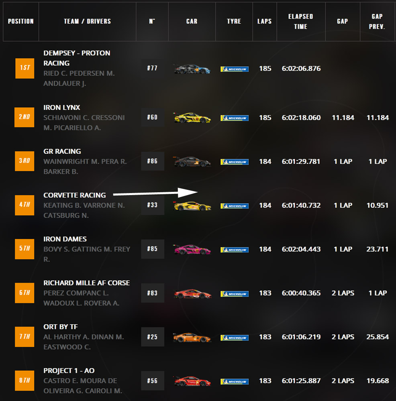Click the orange ORT by TF #25 car image
Screen dimensions: 396x401
[x=192, y=337]
